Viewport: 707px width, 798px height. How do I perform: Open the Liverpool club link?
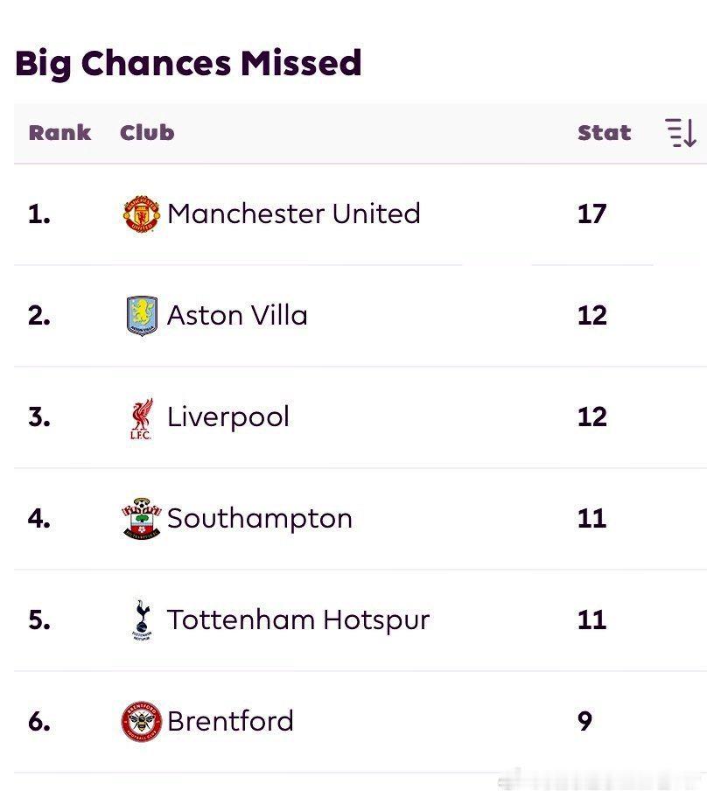point(227,416)
